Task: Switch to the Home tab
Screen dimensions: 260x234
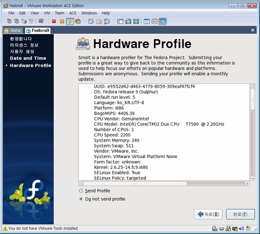Action: (x=13, y=30)
